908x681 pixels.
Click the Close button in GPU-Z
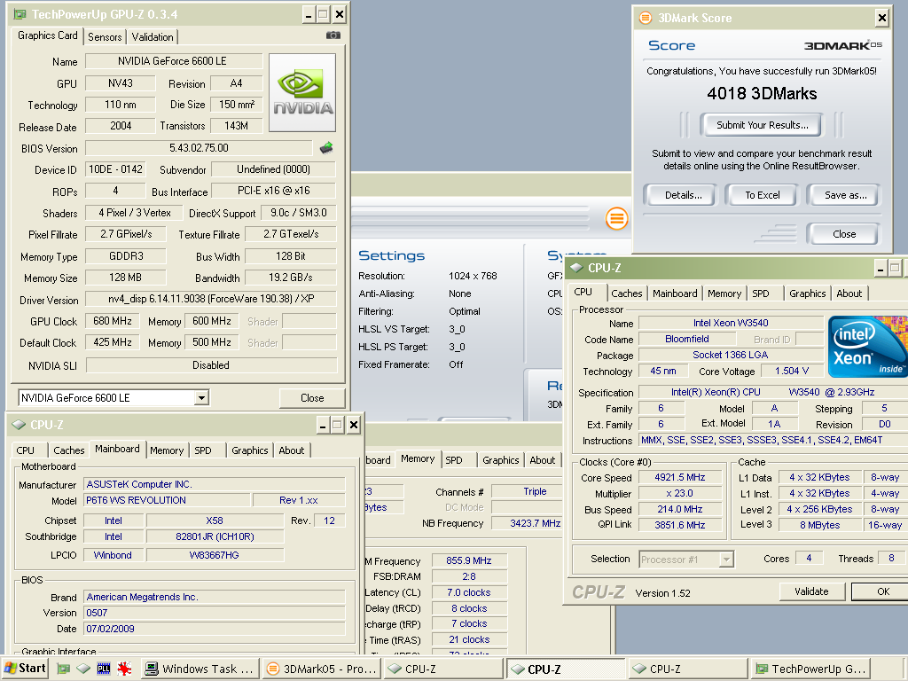coord(312,398)
